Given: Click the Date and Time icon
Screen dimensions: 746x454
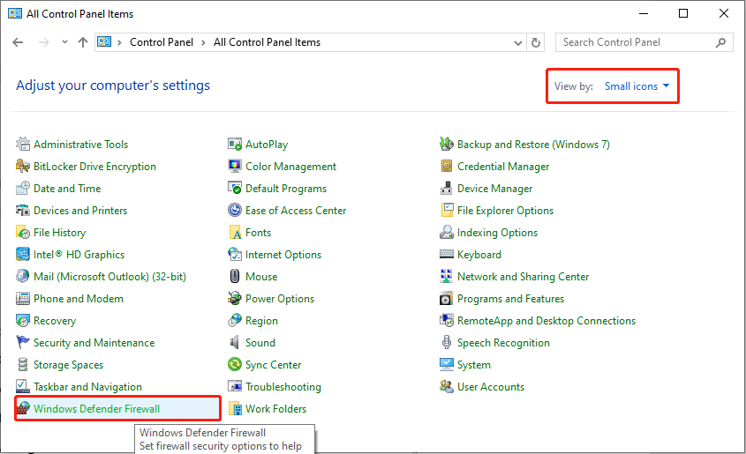Looking at the screenshot, I should (x=23, y=188).
